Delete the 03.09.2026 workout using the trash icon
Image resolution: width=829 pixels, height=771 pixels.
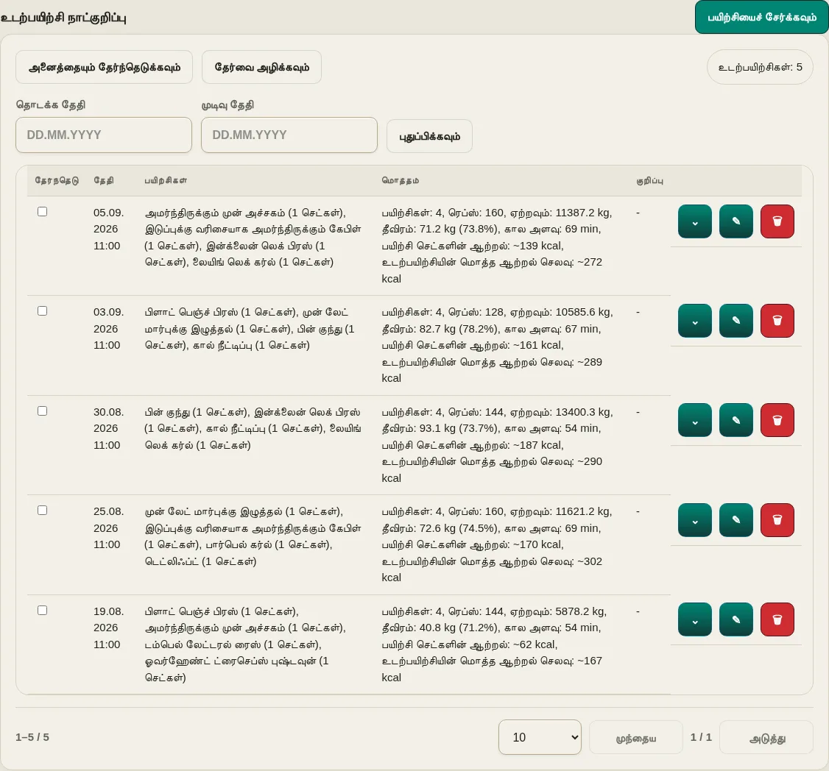click(777, 321)
